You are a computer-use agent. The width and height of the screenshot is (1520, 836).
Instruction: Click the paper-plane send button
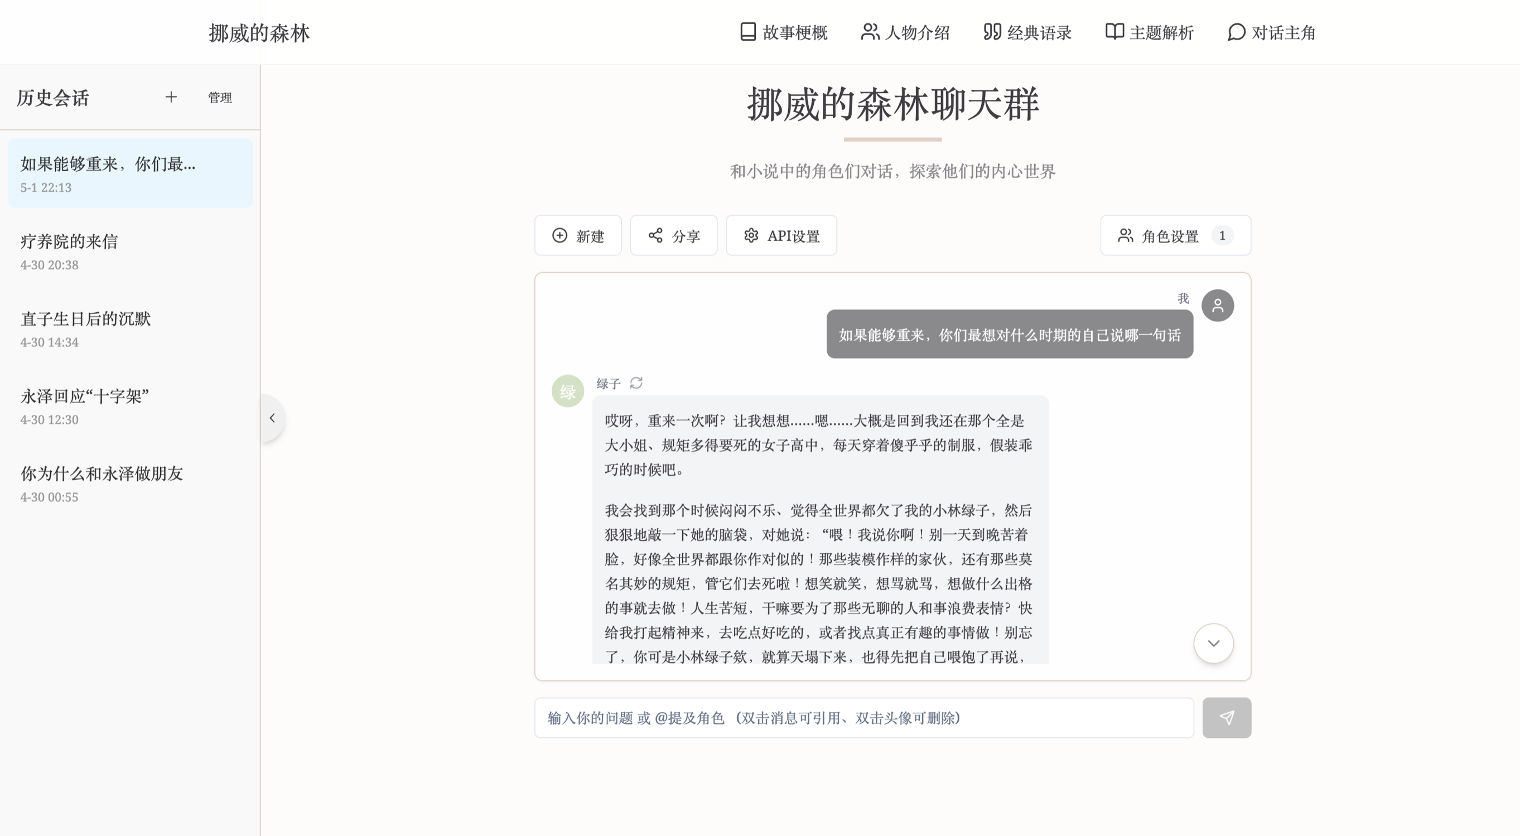click(1226, 717)
